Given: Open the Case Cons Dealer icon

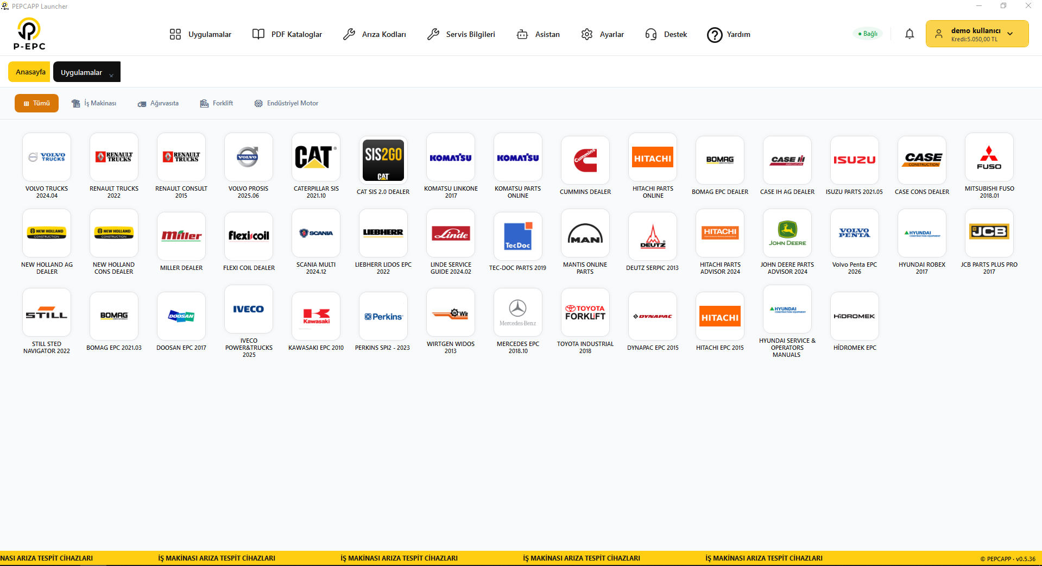Looking at the screenshot, I should 922,160.
